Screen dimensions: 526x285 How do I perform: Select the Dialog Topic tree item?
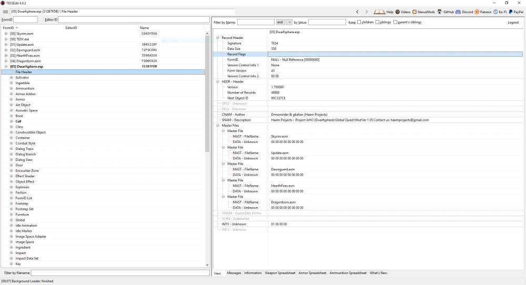point(25,148)
